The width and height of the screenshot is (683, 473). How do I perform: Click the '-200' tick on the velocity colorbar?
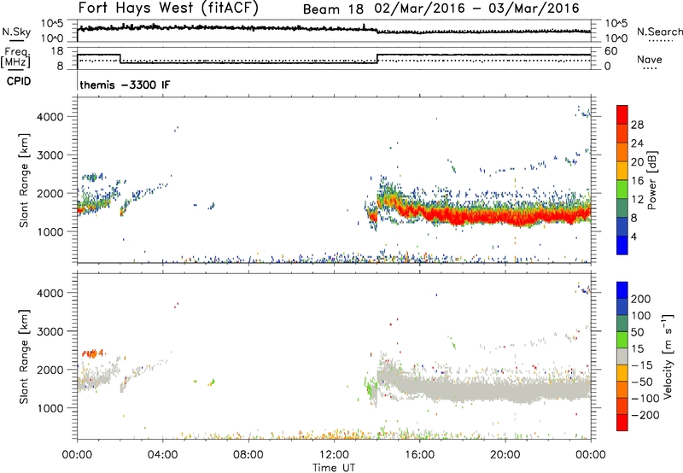[645, 415]
